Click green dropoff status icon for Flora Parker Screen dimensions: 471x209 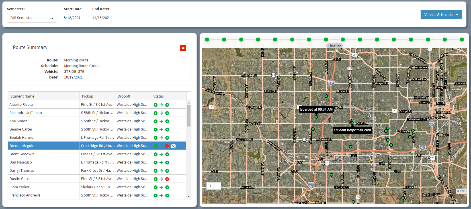(x=167, y=187)
